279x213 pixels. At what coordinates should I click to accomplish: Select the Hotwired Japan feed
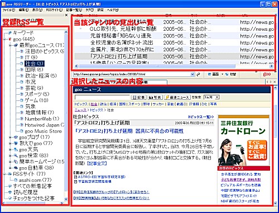pos(45,125)
